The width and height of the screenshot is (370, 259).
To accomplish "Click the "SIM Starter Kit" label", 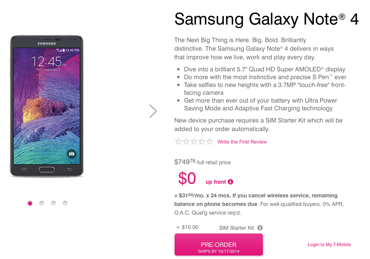I will point(237,228).
